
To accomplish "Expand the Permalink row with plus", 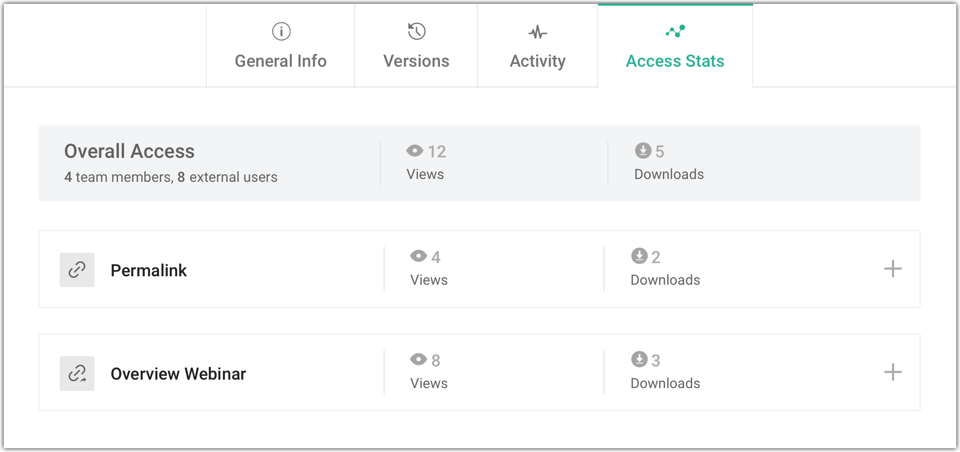I will pyautogui.click(x=892, y=269).
